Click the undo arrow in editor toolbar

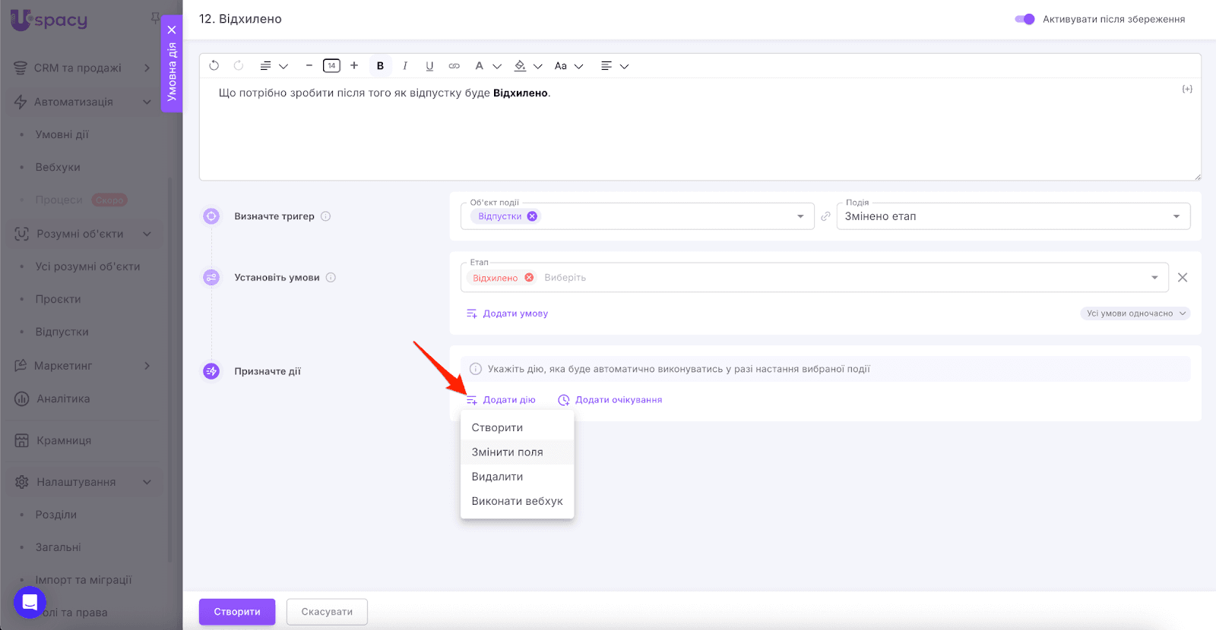pos(214,66)
